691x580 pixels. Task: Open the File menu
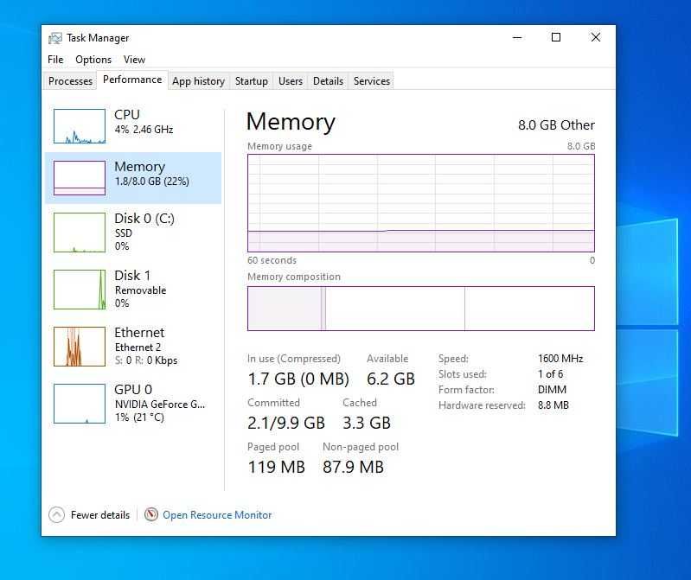tap(55, 60)
